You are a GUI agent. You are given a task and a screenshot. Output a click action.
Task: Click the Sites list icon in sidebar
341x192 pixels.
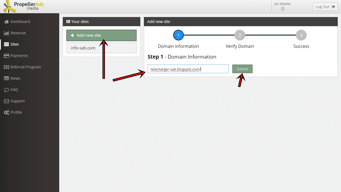pos(6,44)
